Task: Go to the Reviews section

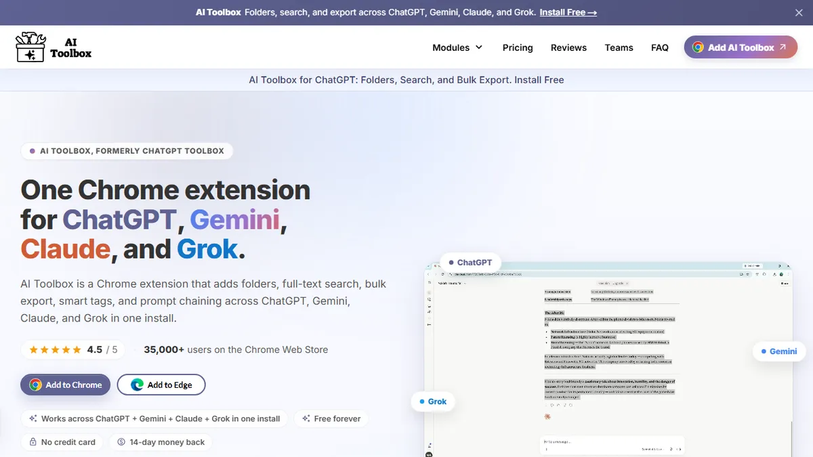Action: [x=568, y=47]
